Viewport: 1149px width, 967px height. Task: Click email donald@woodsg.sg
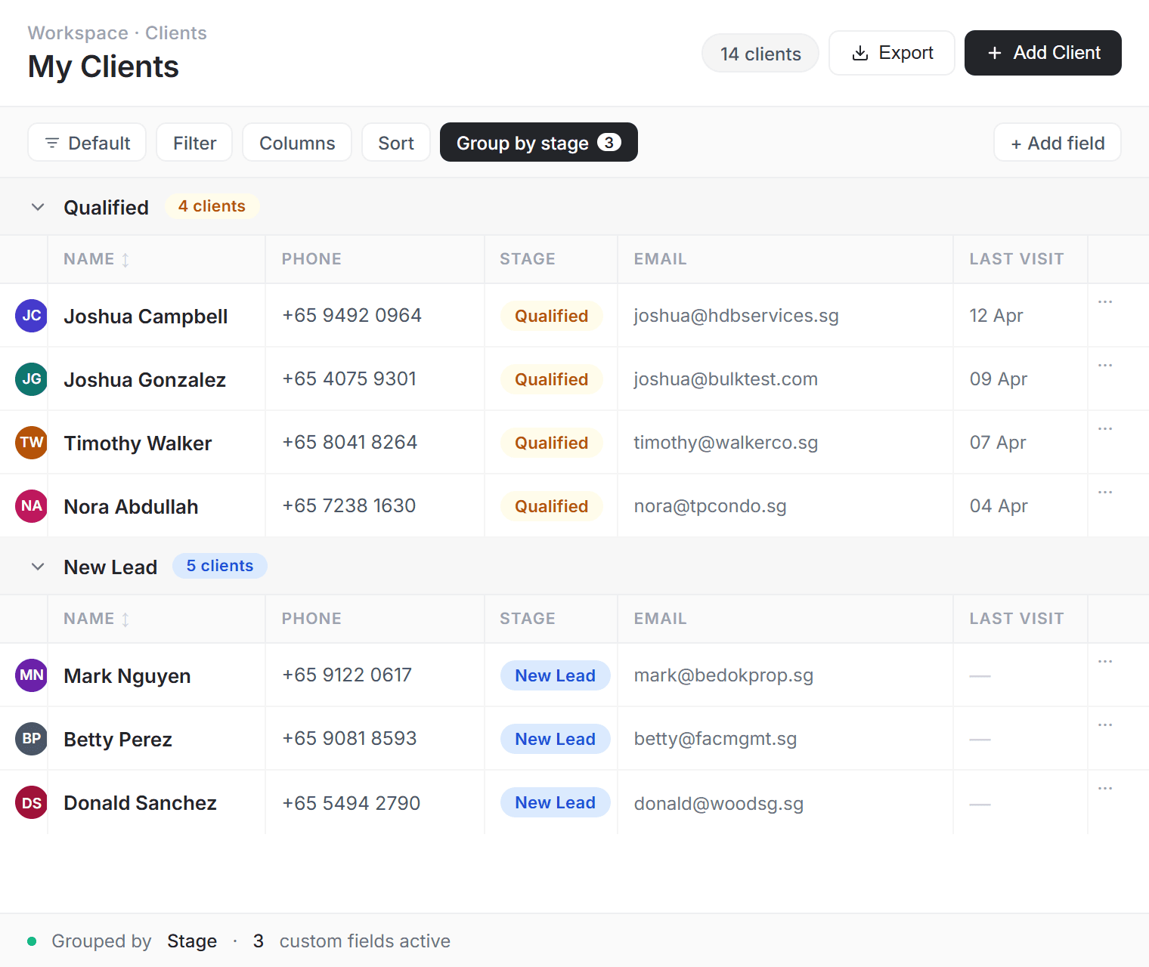coord(719,804)
